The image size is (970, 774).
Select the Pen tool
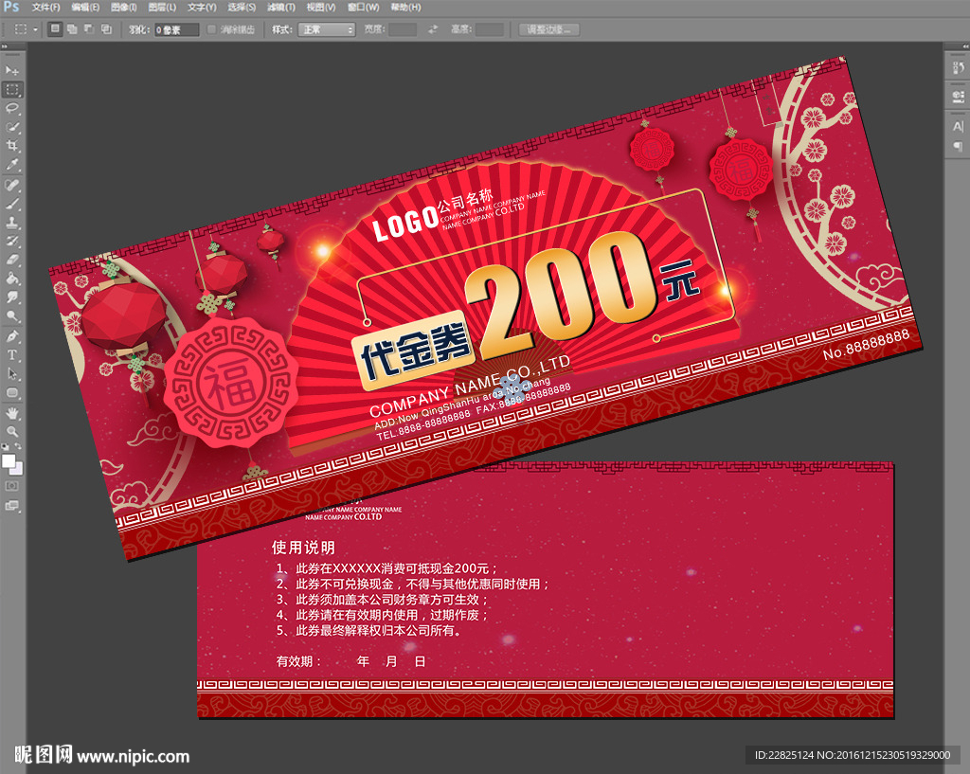(11, 336)
